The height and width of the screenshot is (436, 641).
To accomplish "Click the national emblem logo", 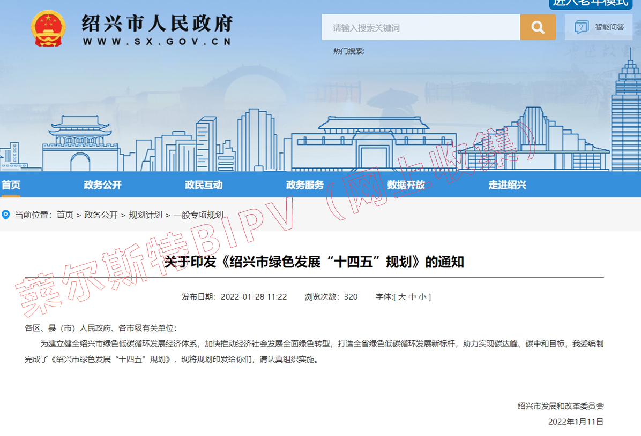I will point(48,28).
